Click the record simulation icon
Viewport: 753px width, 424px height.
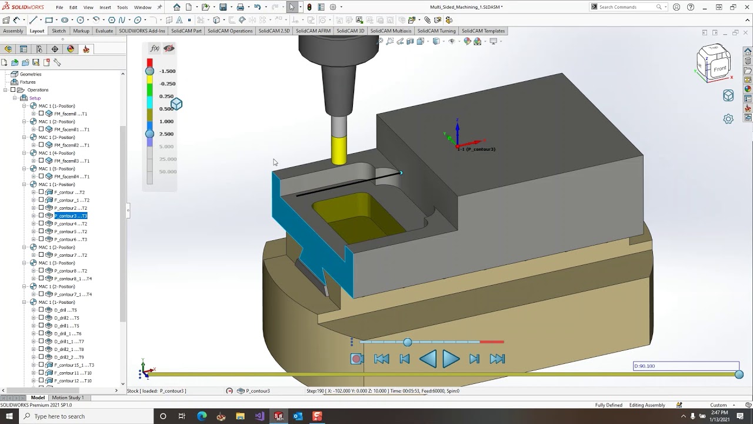pos(356,359)
